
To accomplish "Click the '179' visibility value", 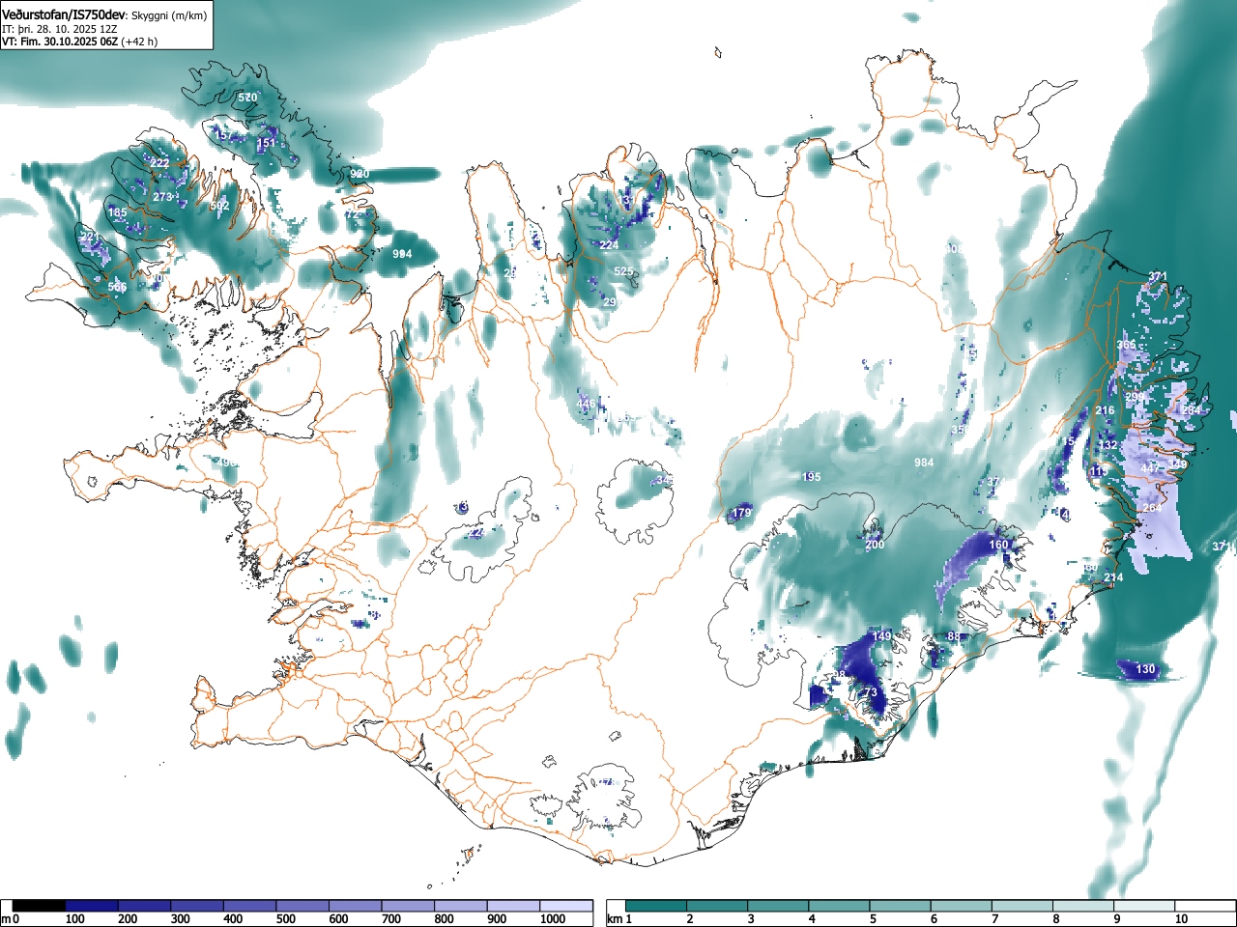I will click(x=742, y=513).
